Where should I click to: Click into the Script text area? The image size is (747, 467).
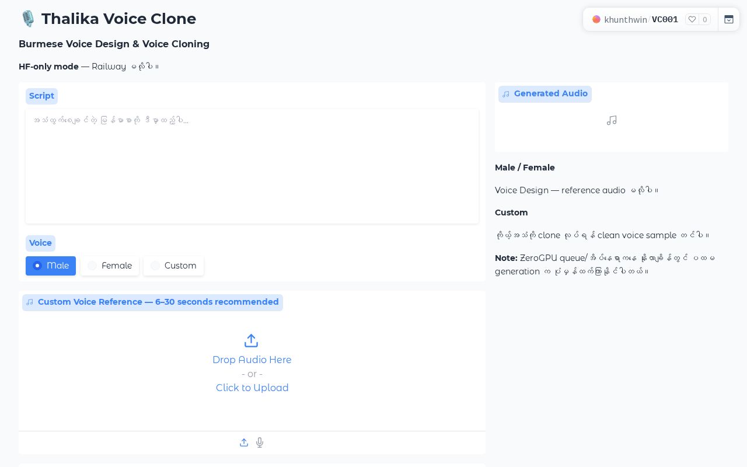pyautogui.click(x=252, y=166)
